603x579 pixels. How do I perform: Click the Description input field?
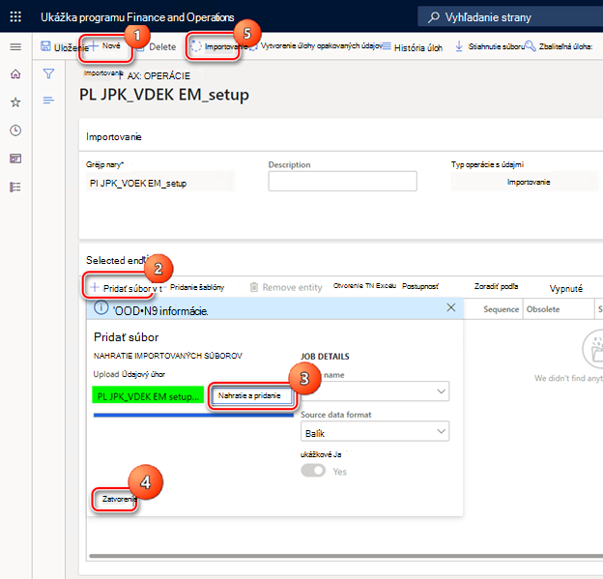pyautogui.click(x=342, y=181)
